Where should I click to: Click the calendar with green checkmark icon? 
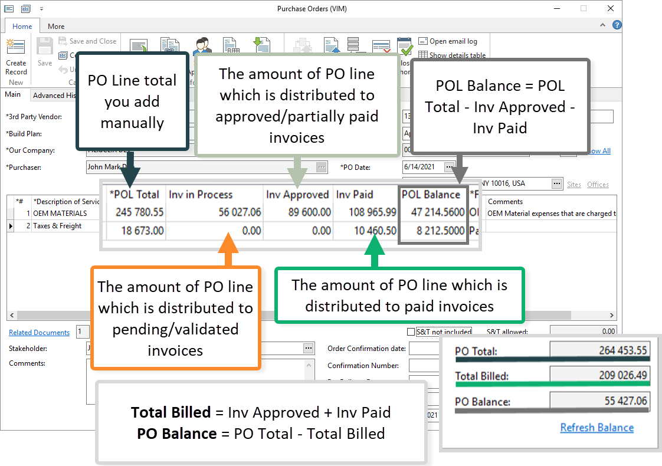405,47
